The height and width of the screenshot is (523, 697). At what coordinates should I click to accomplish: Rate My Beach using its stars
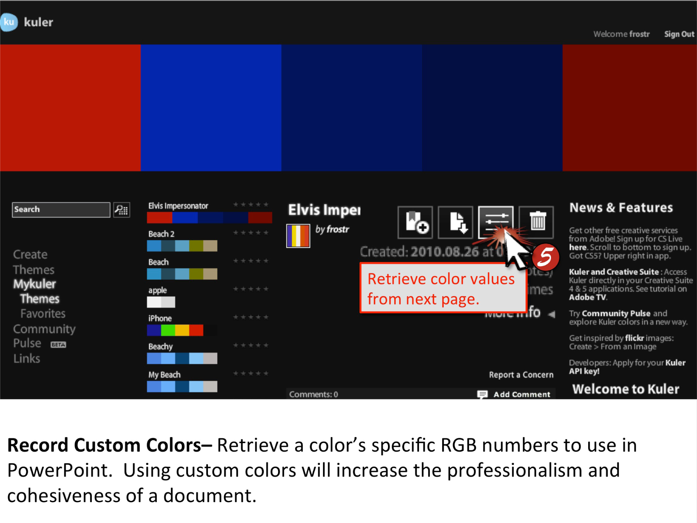point(251,373)
